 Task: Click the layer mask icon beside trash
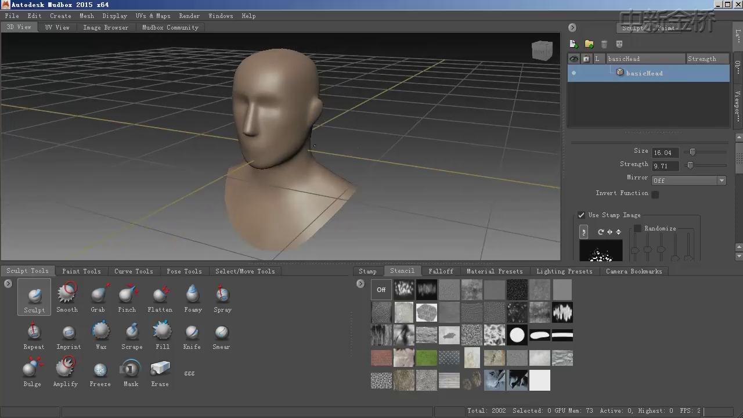click(x=619, y=44)
